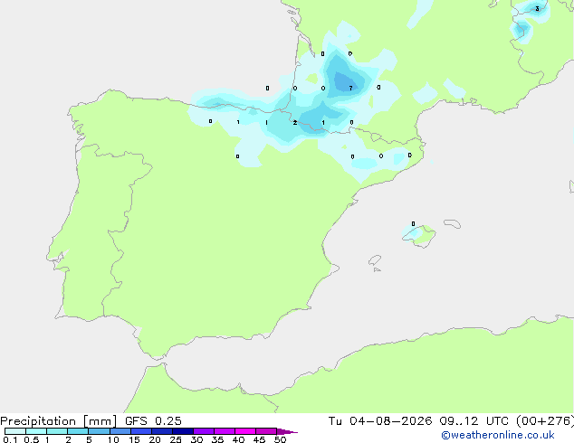Select the 10–15 mm legend swatch

[120, 431]
